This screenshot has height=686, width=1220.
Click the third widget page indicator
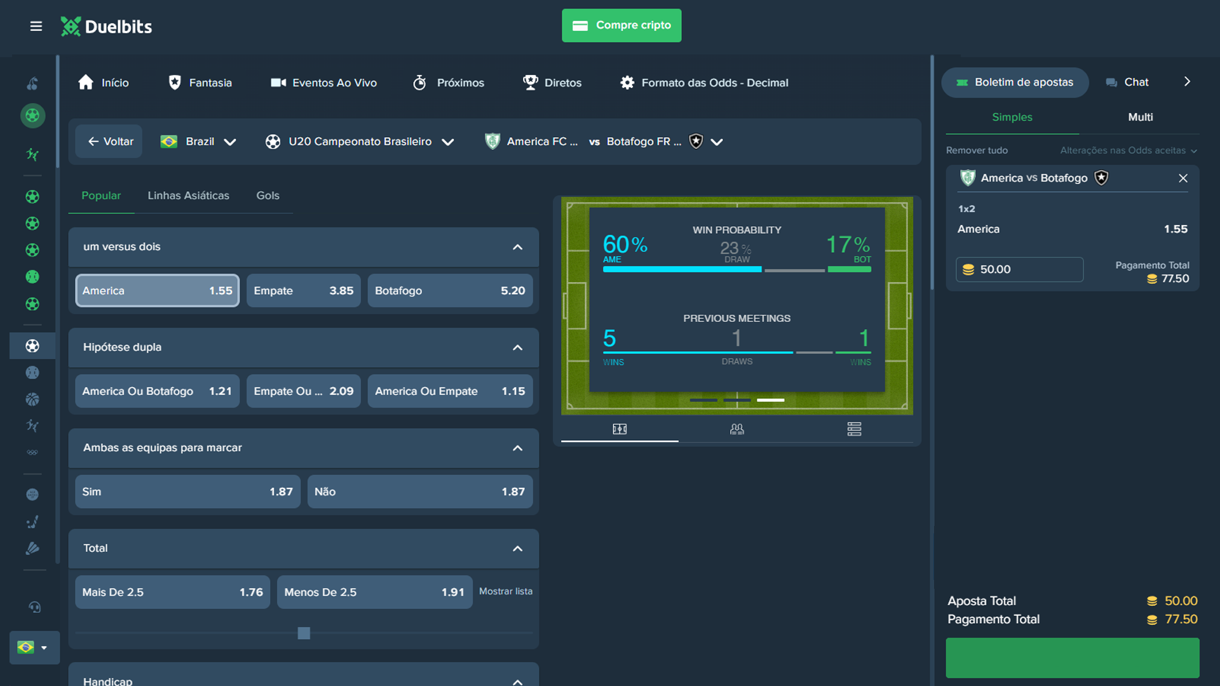771,400
